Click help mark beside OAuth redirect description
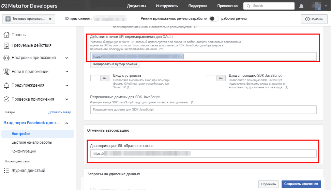The height and width of the screenshot is (190, 331). pyautogui.click(x=161, y=49)
